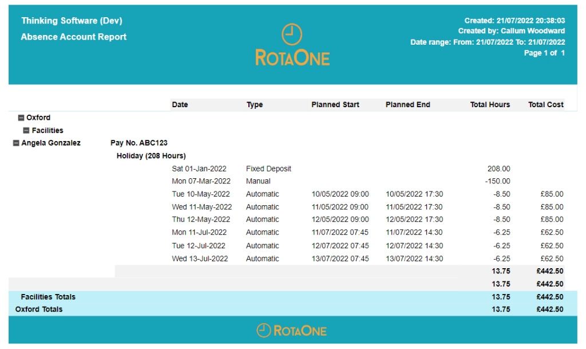Click the Total Cost column header
Screen dimensions: 586x349
point(545,105)
